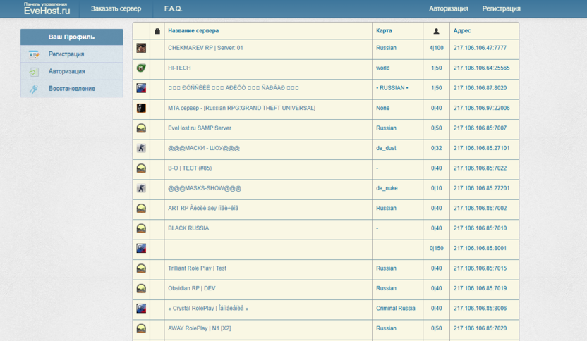Click player count 0|32
This screenshot has height=341, width=587.
(x=437, y=148)
